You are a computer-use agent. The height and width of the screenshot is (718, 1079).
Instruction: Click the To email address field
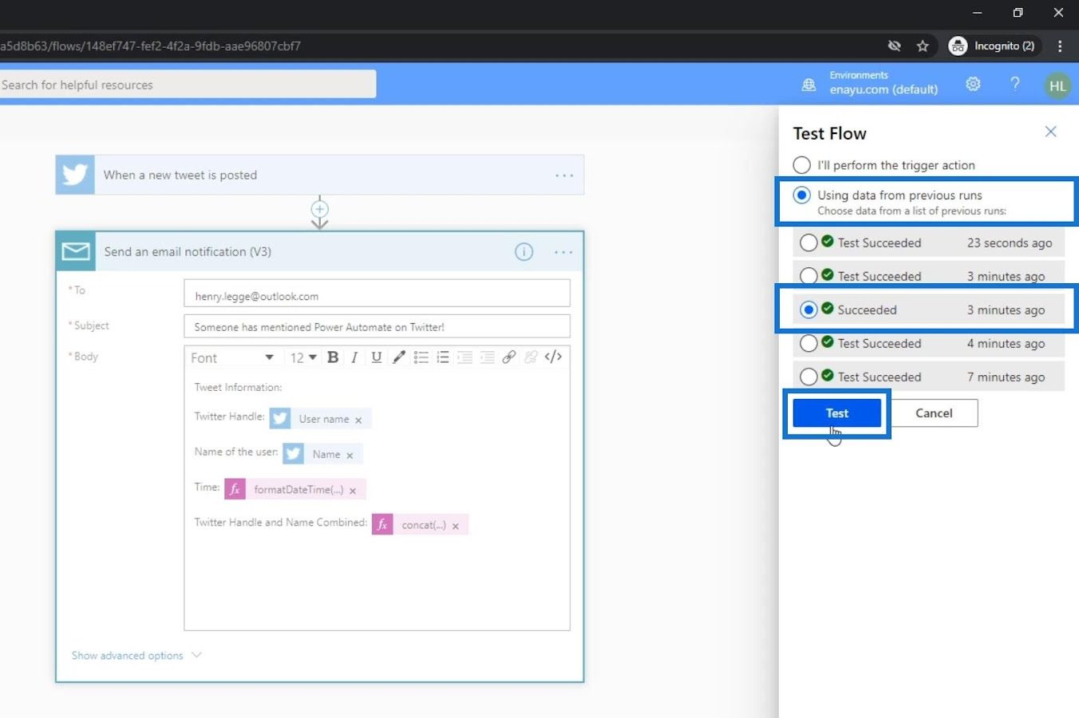pos(377,294)
